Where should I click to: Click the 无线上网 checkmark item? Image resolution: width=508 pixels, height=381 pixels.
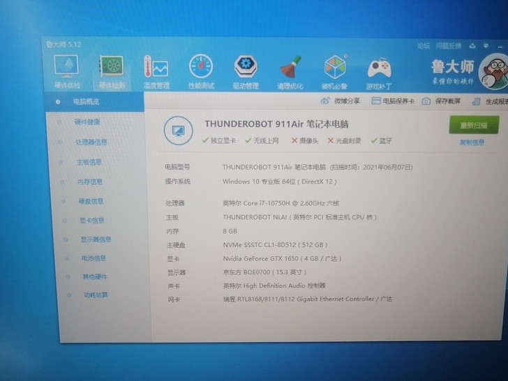pyautogui.click(x=262, y=141)
